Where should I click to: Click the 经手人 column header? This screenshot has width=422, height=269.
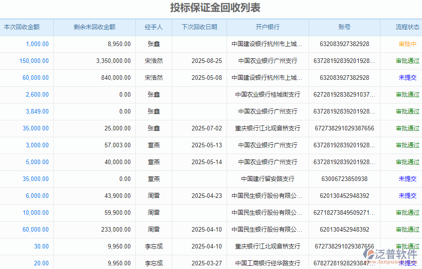click(x=154, y=27)
